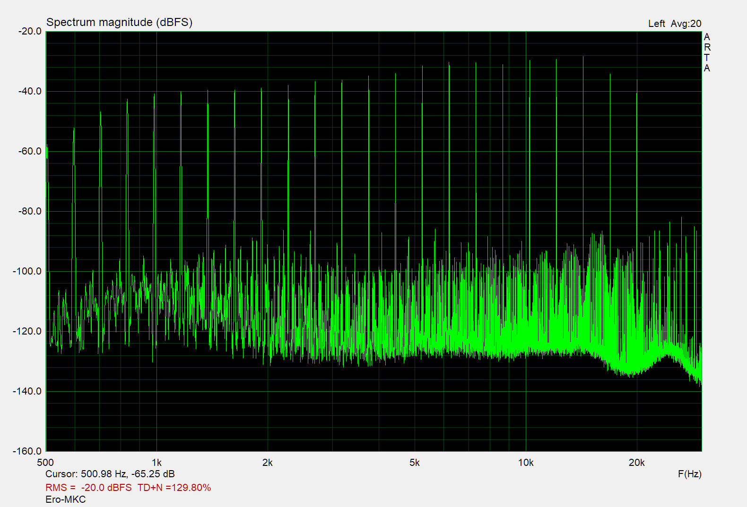This screenshot has height=507, width=747.
Task: Select the Left Avg:20 channel label
Action: (674, 24)
